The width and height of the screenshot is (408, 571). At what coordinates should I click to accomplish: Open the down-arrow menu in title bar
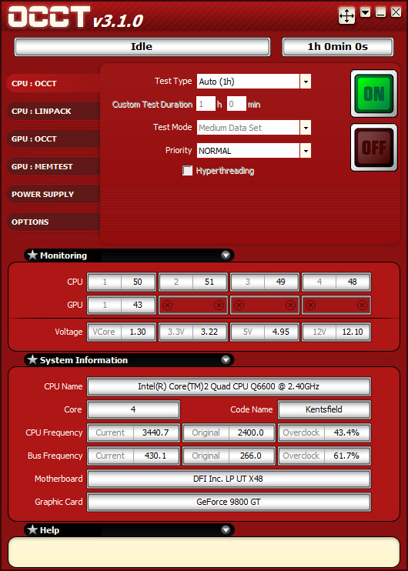(366, 13)
